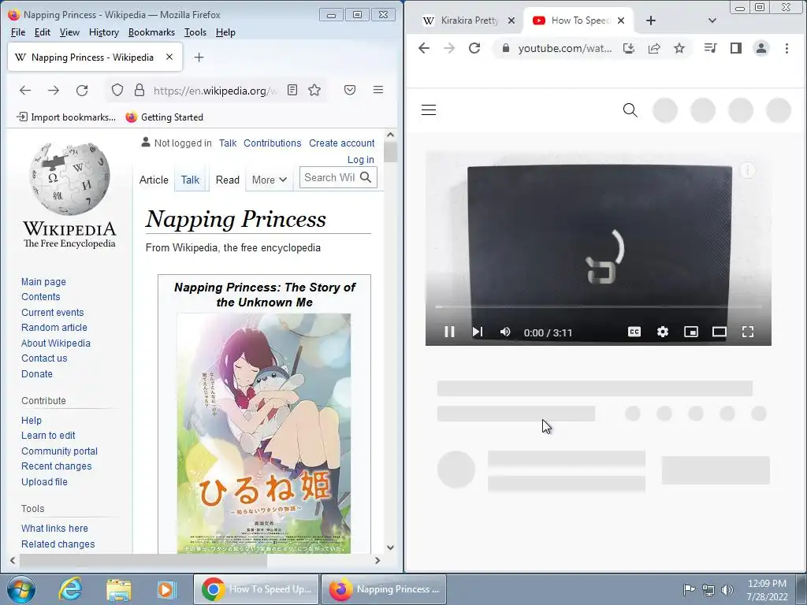Toggle Chrome side panel
The height and width of the screenshot is (605, 807).
[x=736, y=48]
